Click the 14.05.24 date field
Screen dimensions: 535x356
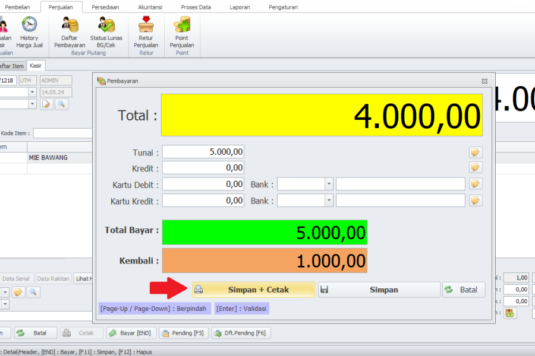point(56,92)
